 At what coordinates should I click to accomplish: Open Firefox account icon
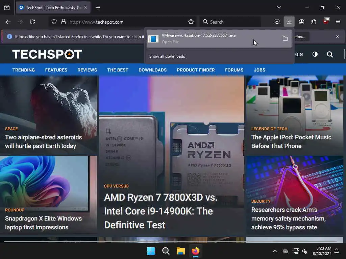coord(301,22)
